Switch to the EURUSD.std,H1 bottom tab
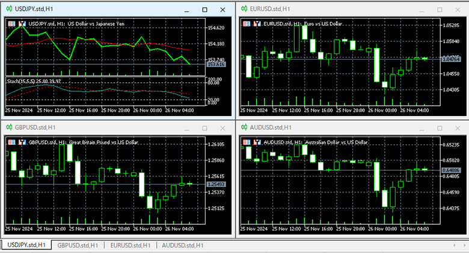This screenshot has height=253, width=469. 130,245
